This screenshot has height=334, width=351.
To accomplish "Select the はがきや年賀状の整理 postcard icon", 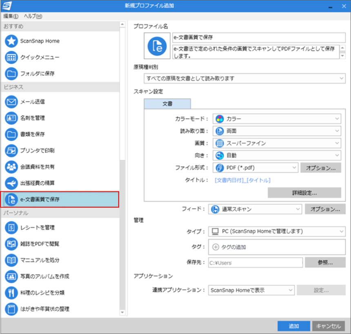I will (11, 309).
